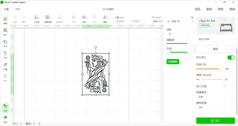Toggle the aspect ratio lock icon
Image resolution: width=238 pixels, height=126 pixels.
coord(168,21)
